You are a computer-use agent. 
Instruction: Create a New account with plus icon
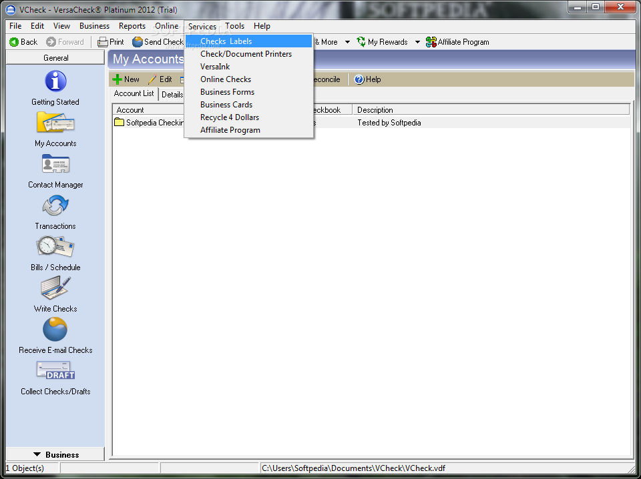coord(126,79)
